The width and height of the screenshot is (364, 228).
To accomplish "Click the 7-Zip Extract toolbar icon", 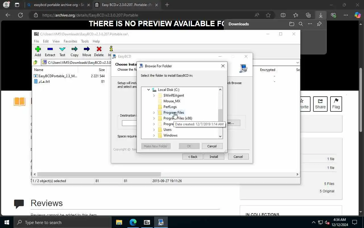I will (x=50, y=51).
